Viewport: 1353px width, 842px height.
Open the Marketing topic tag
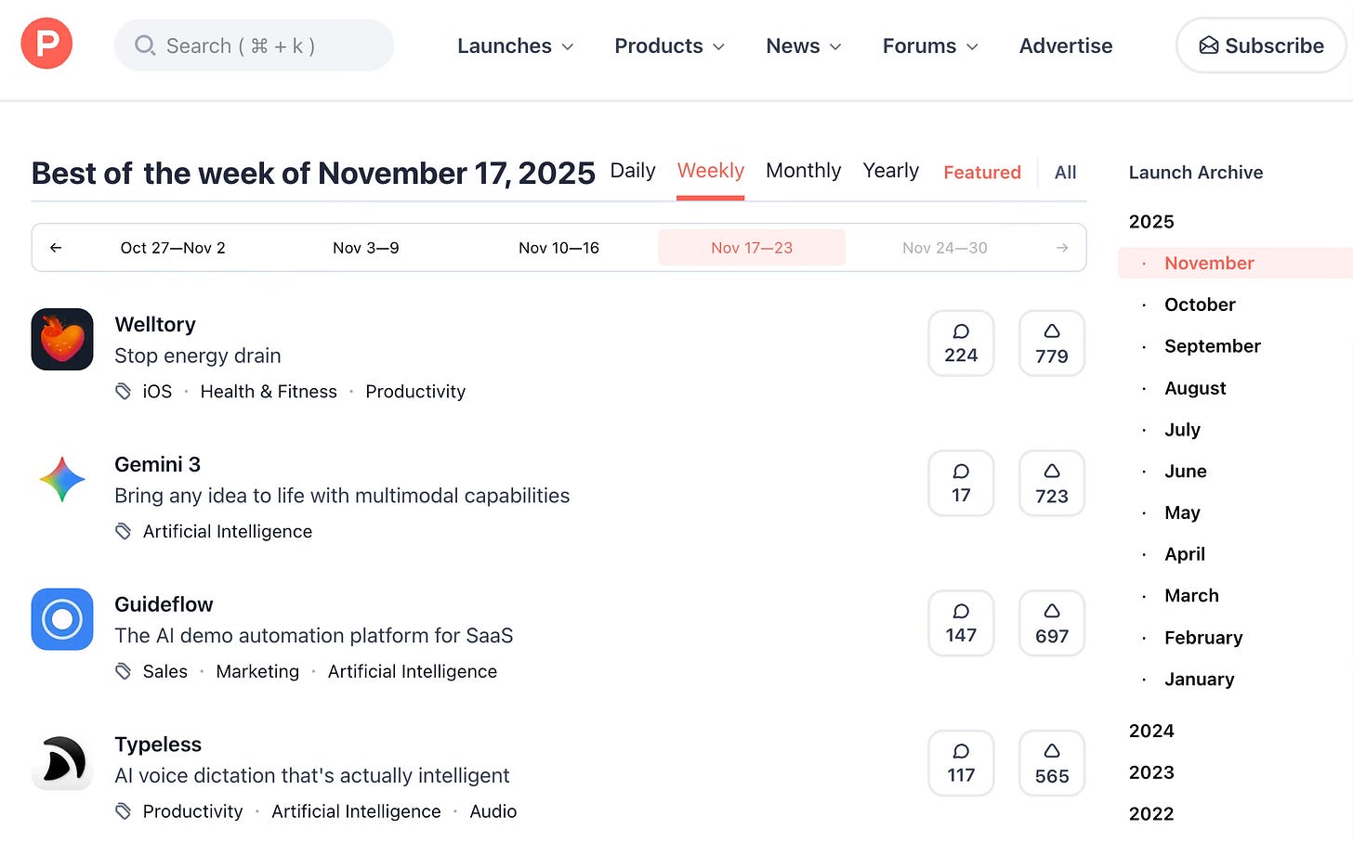(x=257, y=671)
